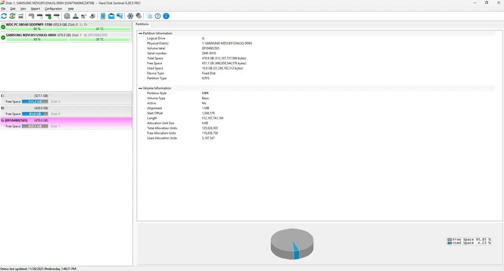Click the Refresh icon in the toolbar
The image size is (504, 271).
click(4, 16)
